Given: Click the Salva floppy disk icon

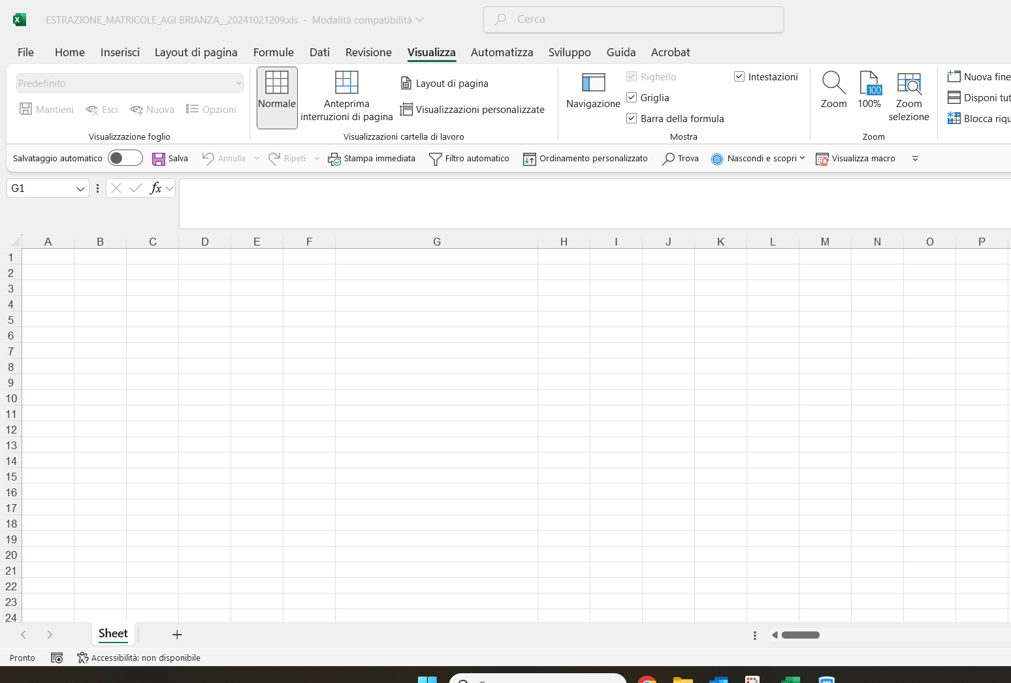Looking at the screenshot, I should point(159,159).
